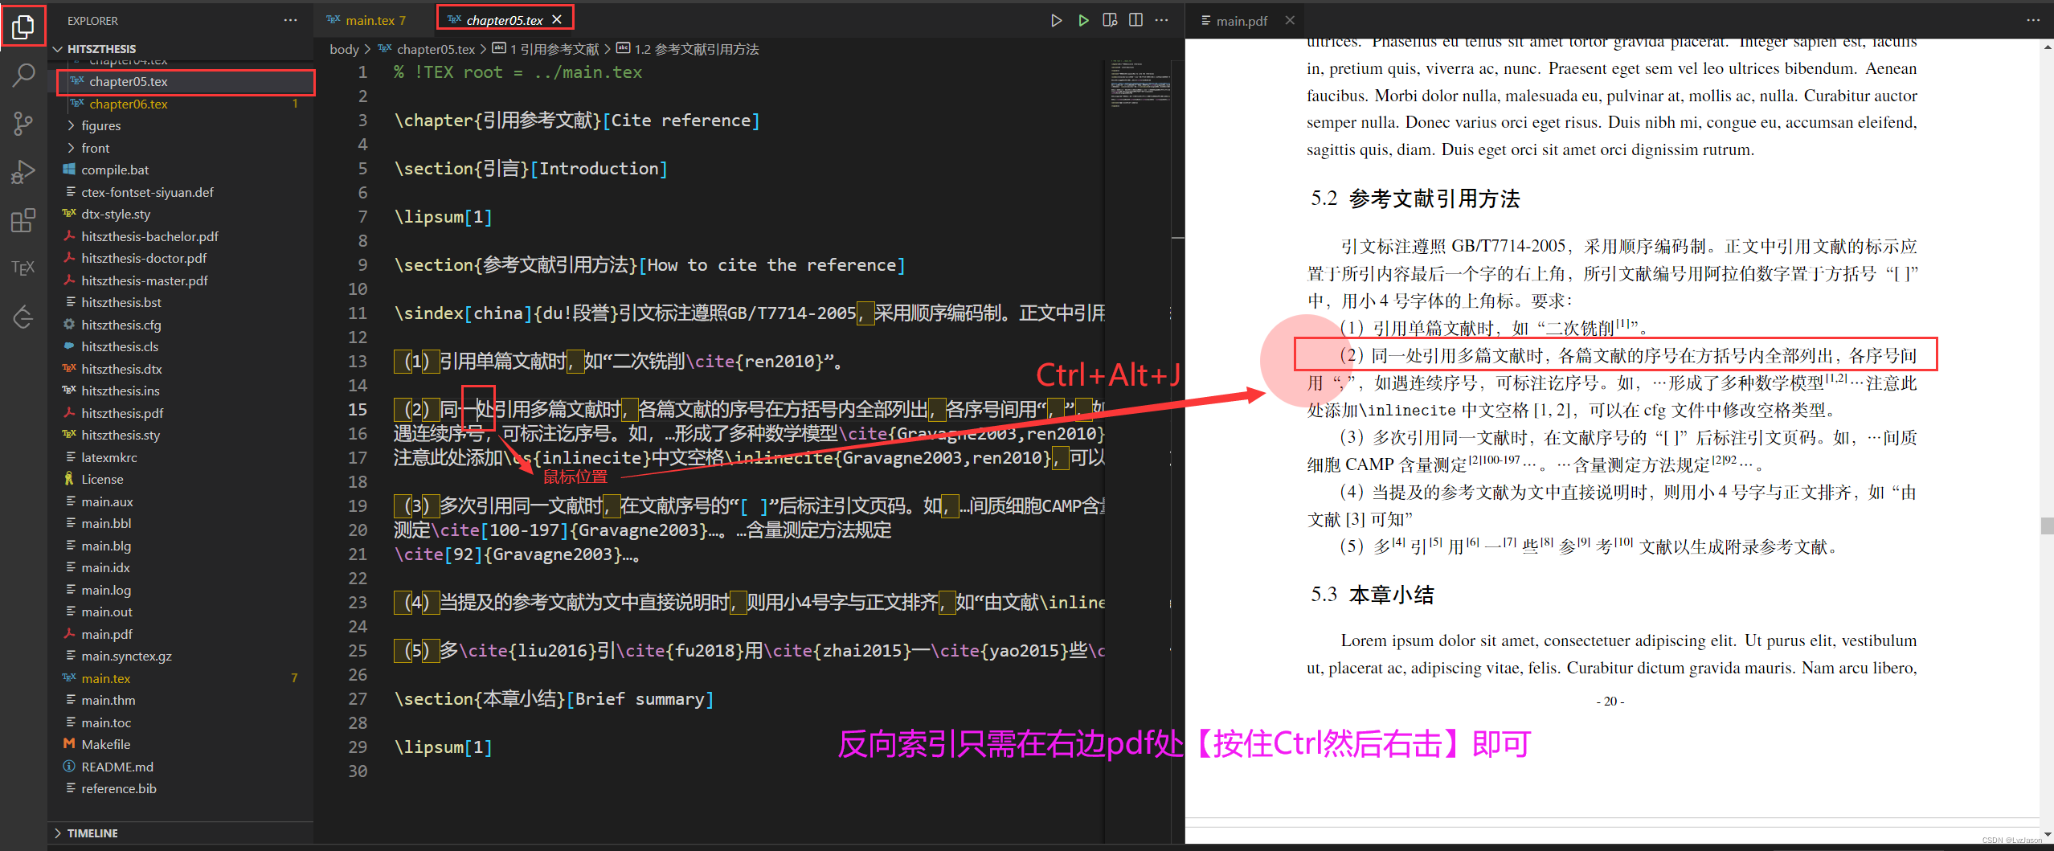This screenshot has height=851, width=2054.
Task: Open the Run and Debug panel
Action: 23,171
